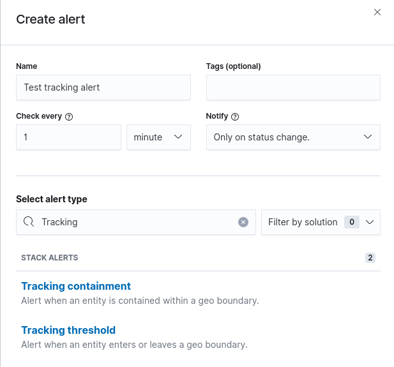Click the Notify help icon

[235, 117]
